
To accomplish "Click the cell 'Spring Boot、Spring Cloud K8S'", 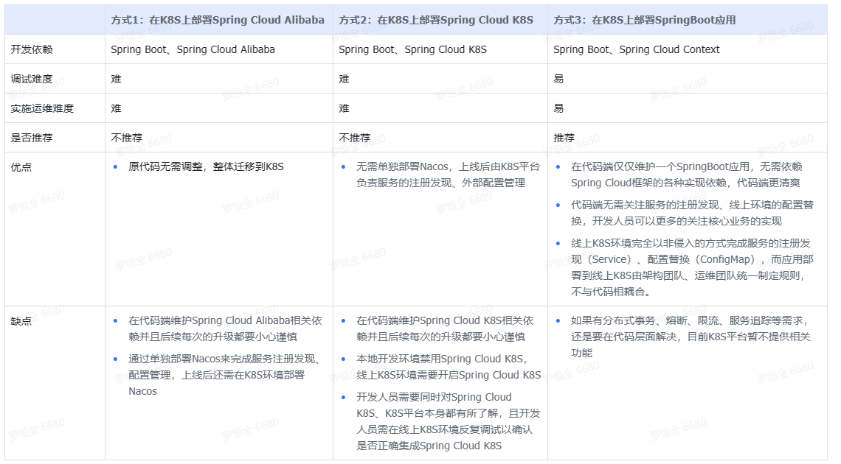I will (412, 50).
